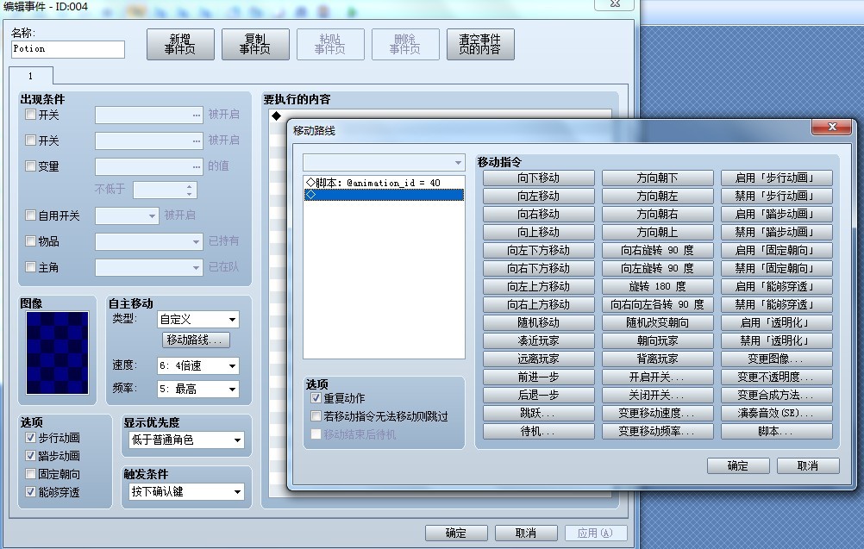Add the 开启开关... command
The width and height of the screenshot is (864, 549).
click(658, 377)
